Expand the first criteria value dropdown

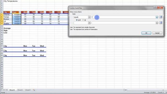coord(157,17)
